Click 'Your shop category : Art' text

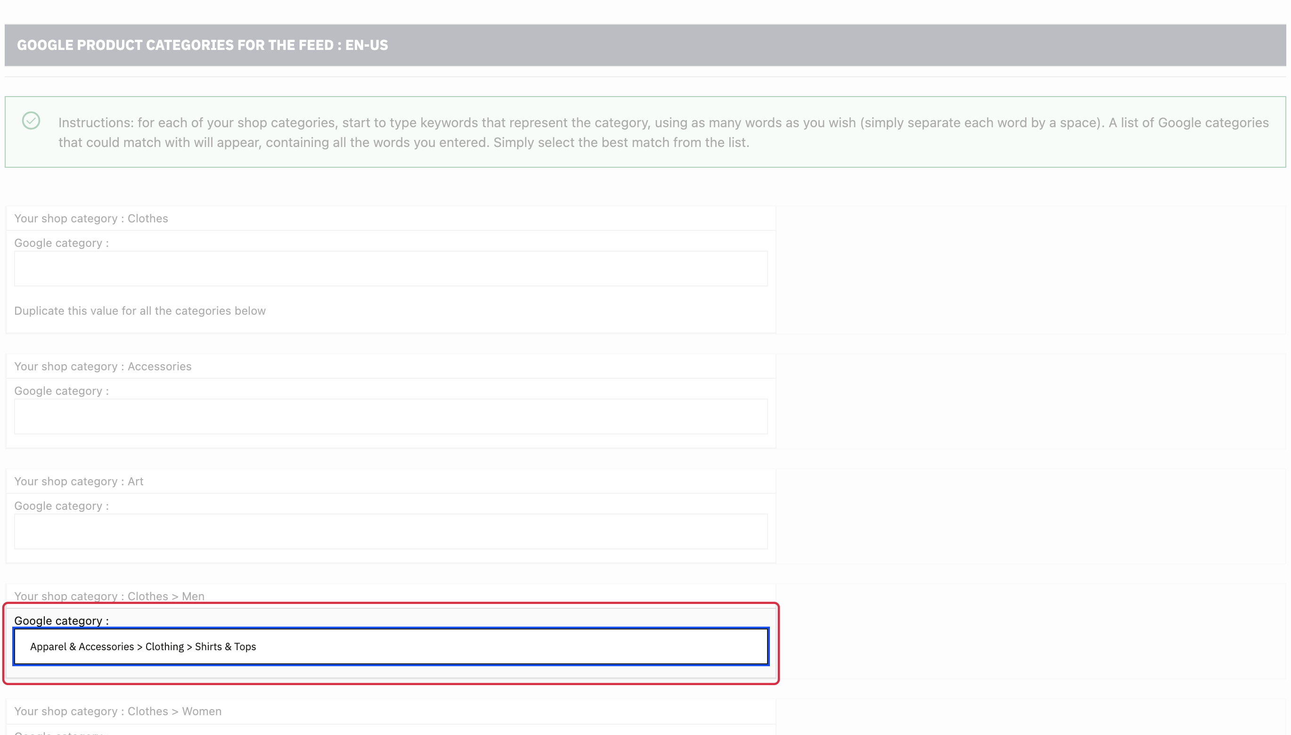click(x=79, y=482)
